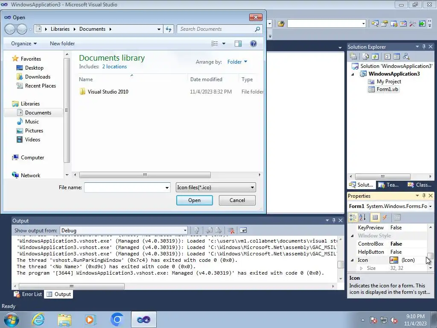Toggle word wrap in the Output window
Screen dimensions: 437x328
click(x=243, y=230)
